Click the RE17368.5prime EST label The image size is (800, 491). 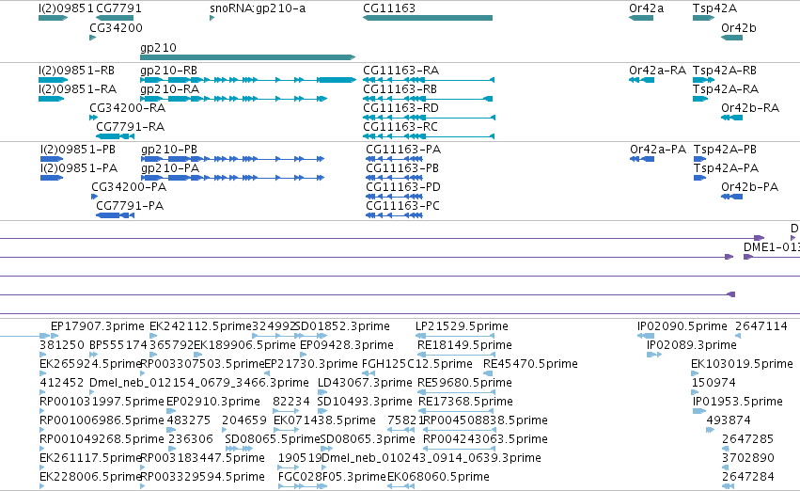click(x=466, y=402)
